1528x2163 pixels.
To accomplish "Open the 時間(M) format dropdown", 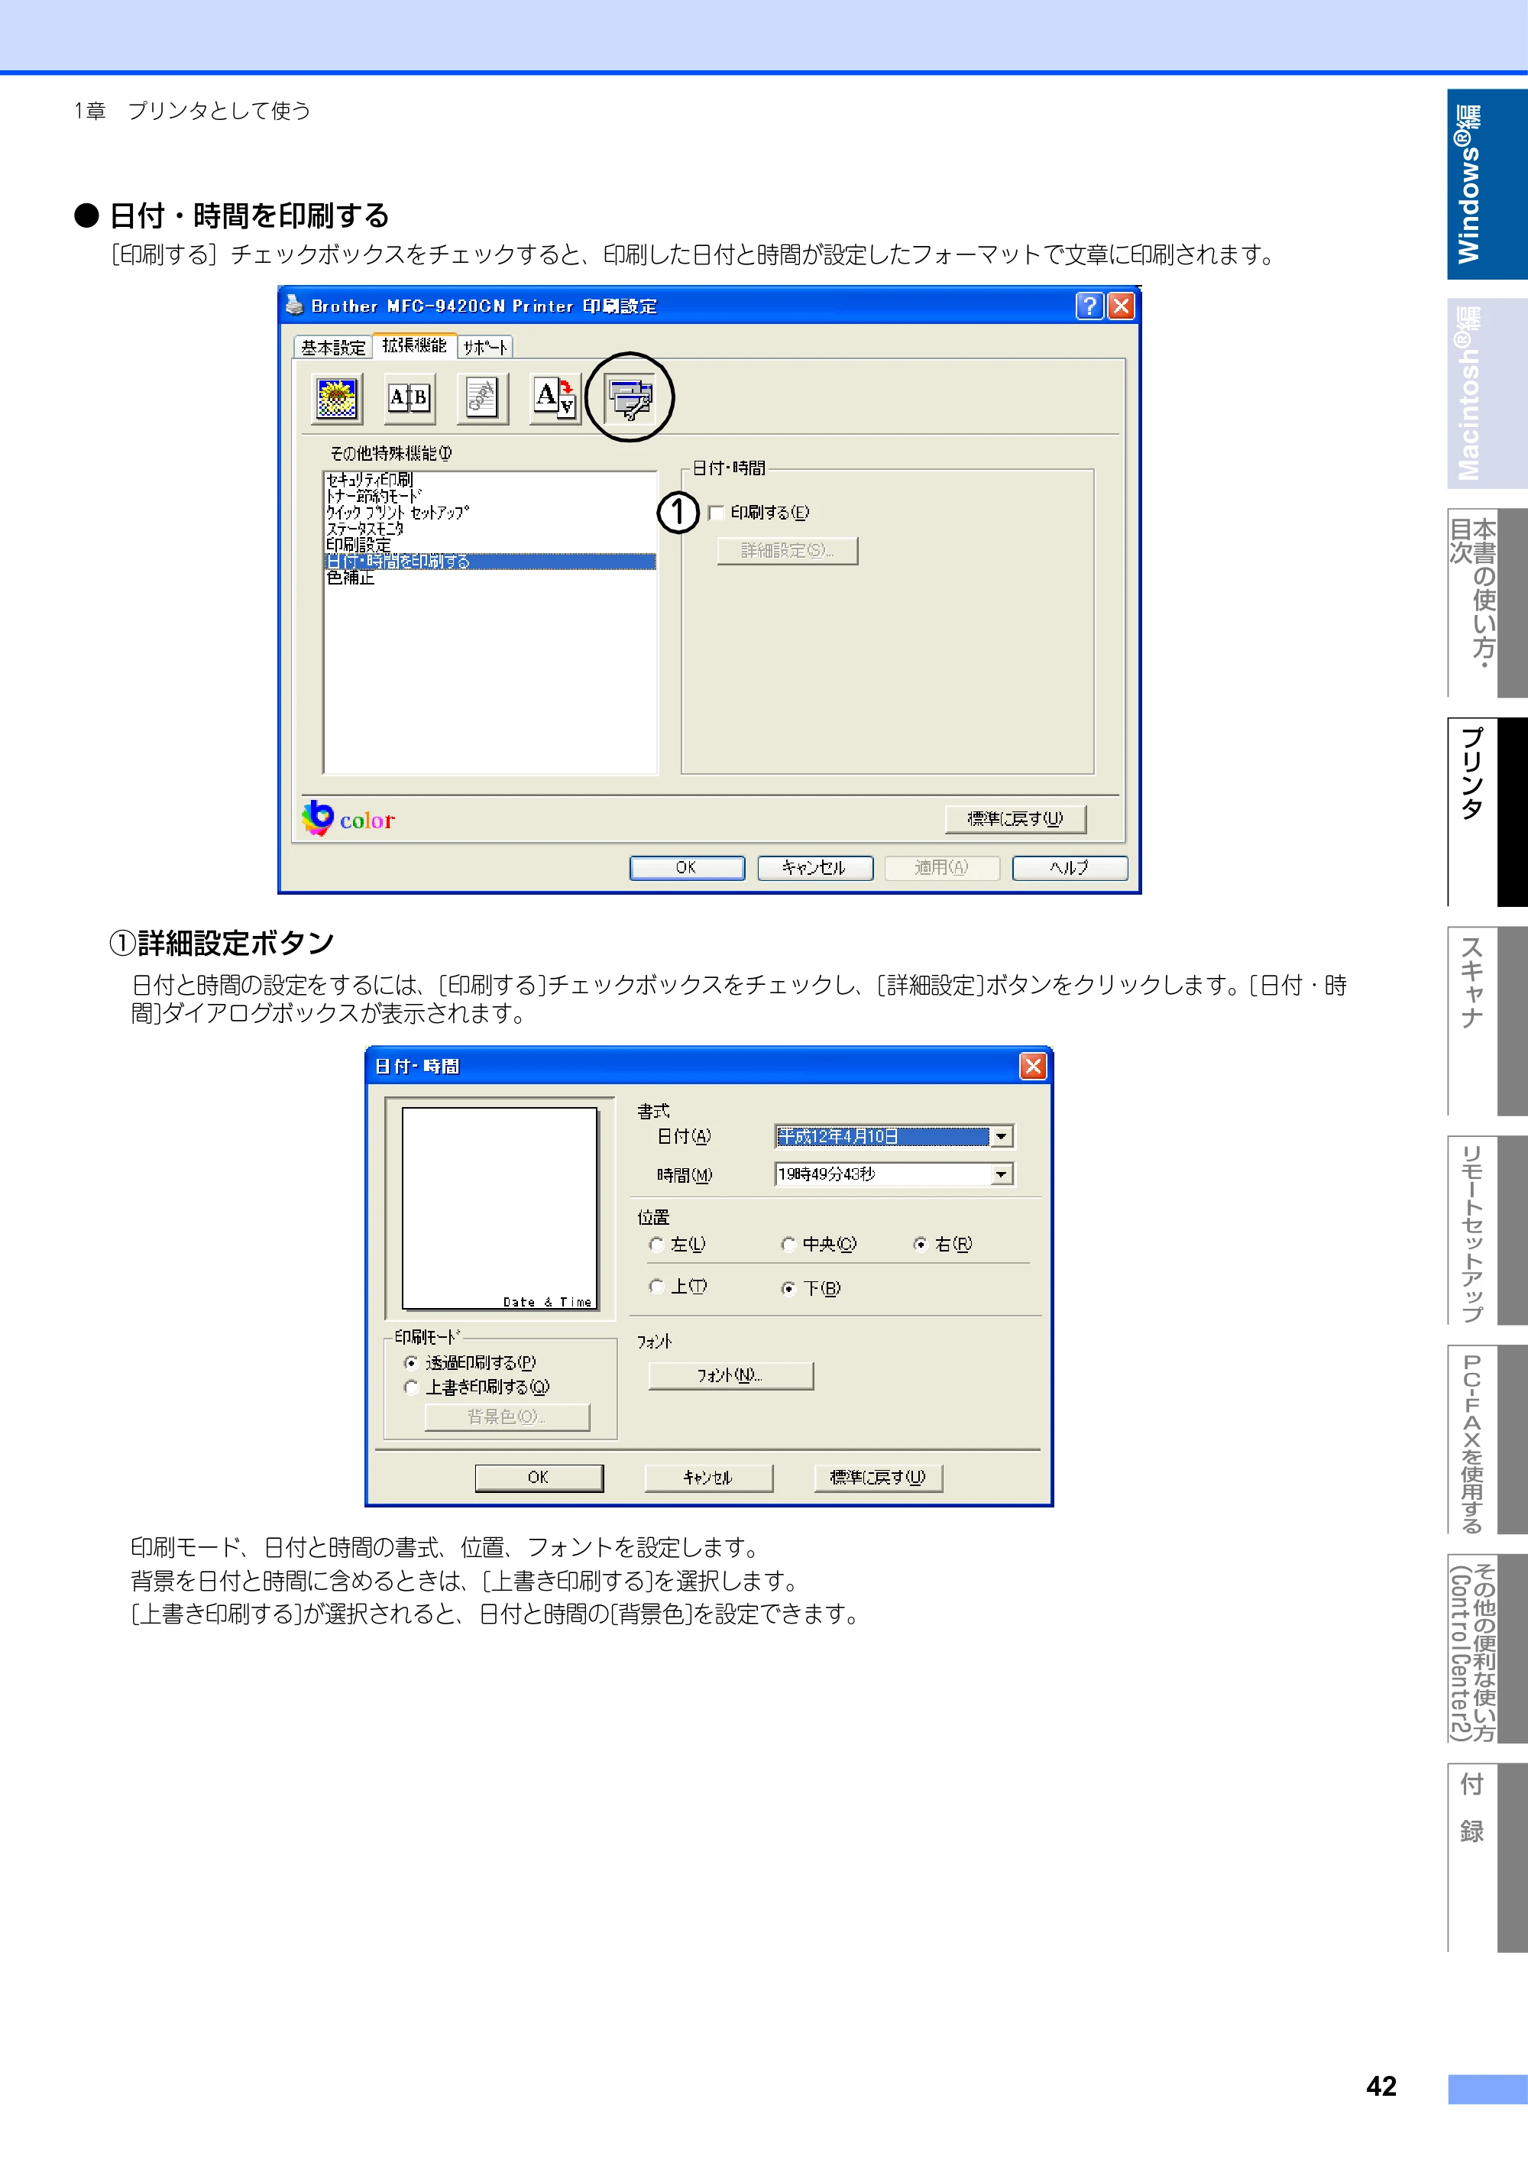I will point(1002,1174).
